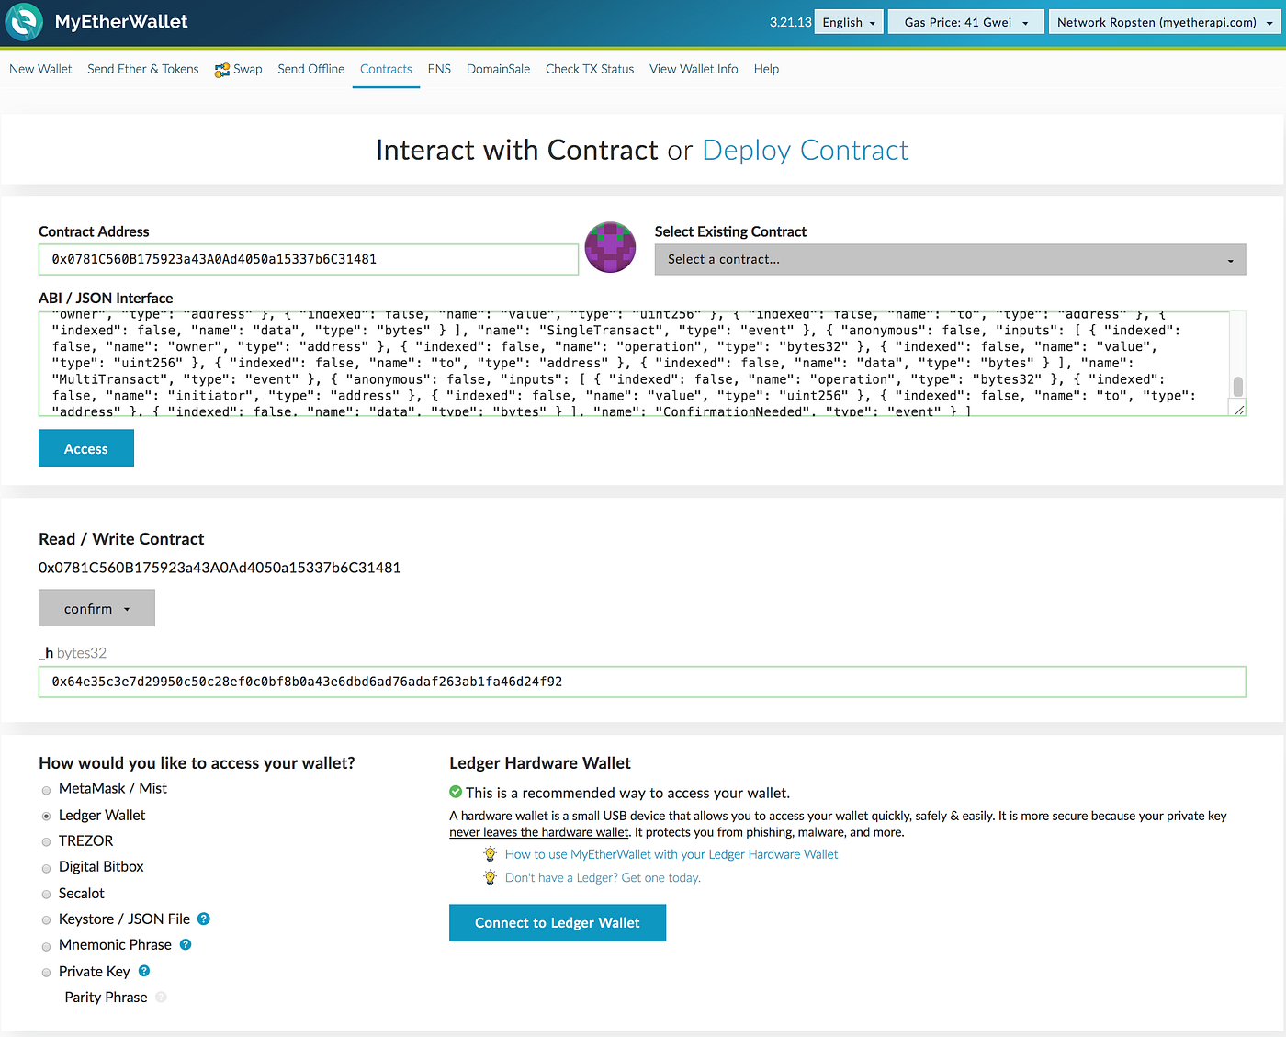Click the faded help icon beside Parity Phrase

tap(161, 997)
